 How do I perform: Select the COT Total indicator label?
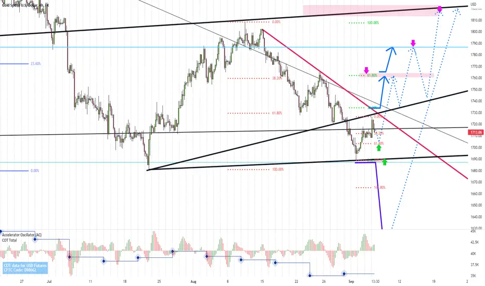click(9, 240)
